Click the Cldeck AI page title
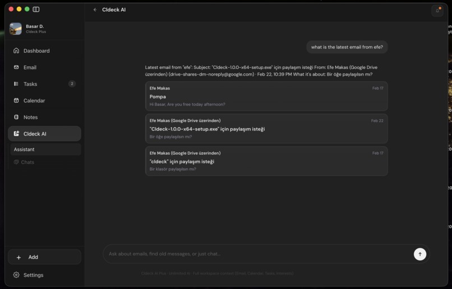452x289 pixels. point(114,10)
